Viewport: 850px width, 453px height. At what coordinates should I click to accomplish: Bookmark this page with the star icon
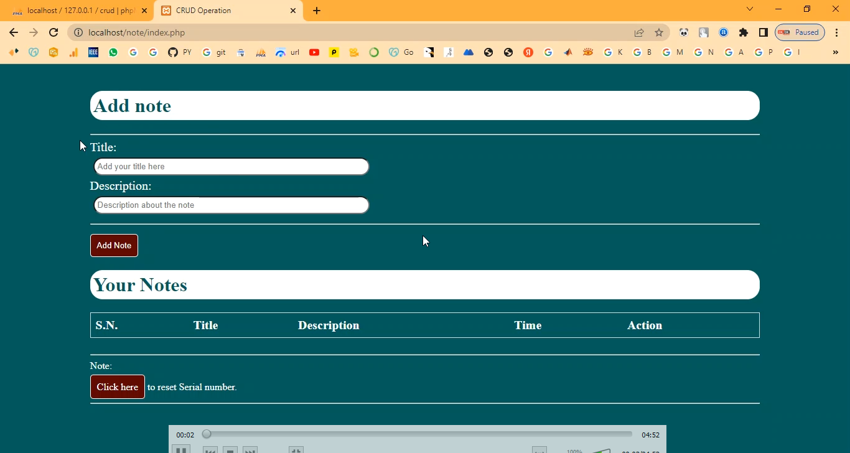coord(659,32)
